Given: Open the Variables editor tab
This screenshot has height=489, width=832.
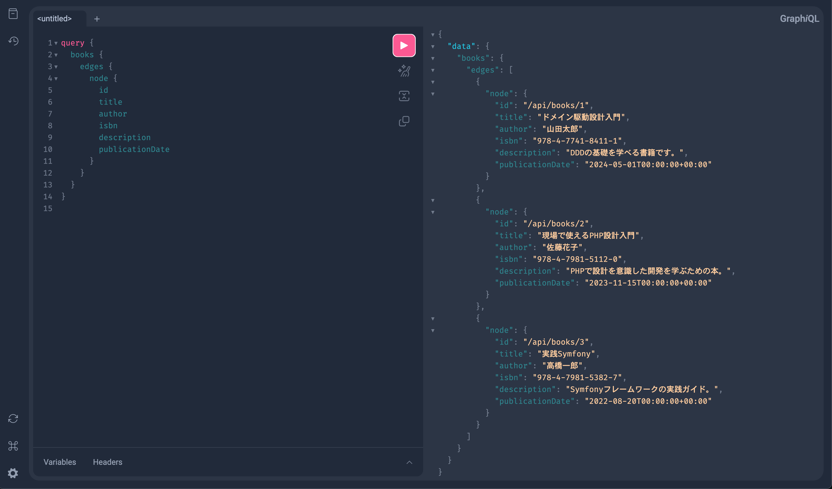Looking at the screenshot, I should [60, 462].
